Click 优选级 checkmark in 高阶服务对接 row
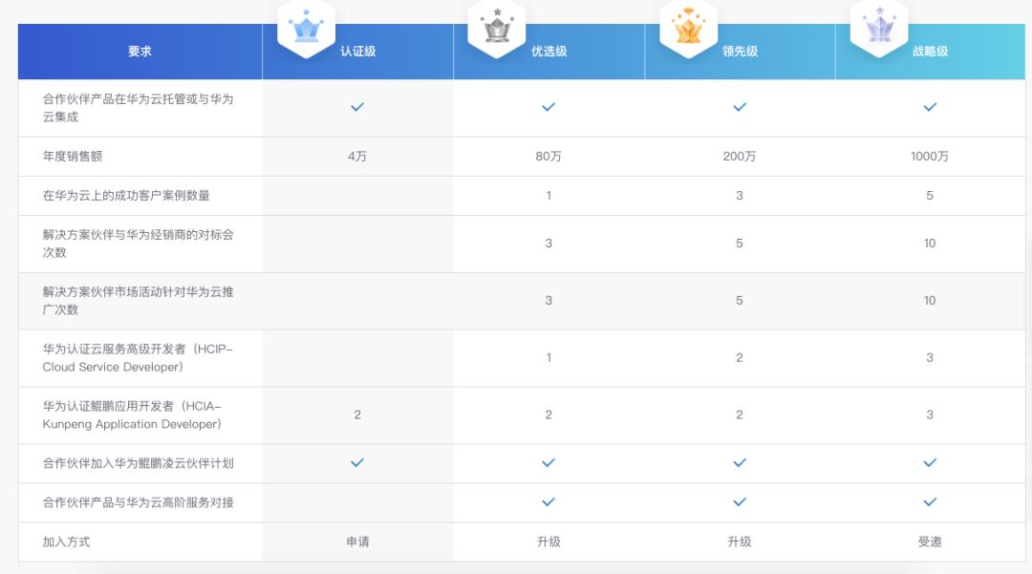Image resolution: width=1032 pixels, height=574 pixels. point(548,502)
